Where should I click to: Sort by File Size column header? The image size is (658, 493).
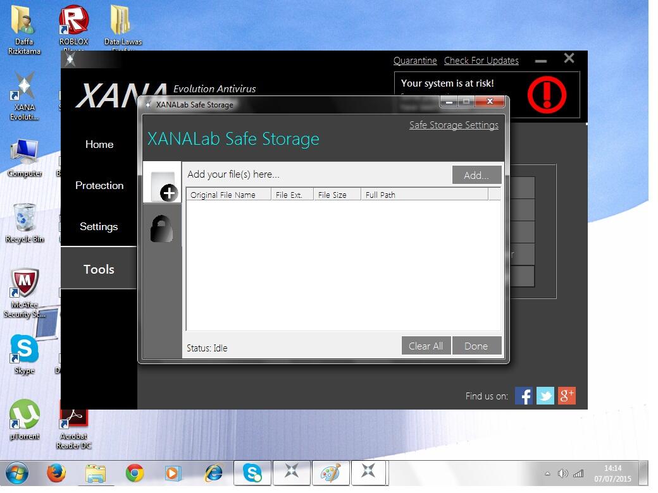tap(337, 195)
